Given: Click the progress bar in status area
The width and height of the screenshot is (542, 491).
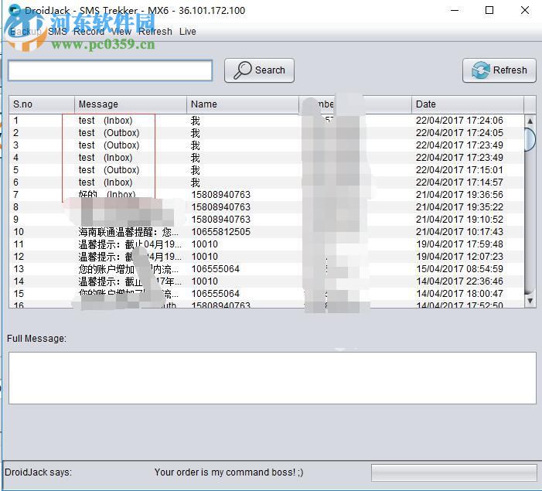Looking at the screenshot, I should [454, 472].
